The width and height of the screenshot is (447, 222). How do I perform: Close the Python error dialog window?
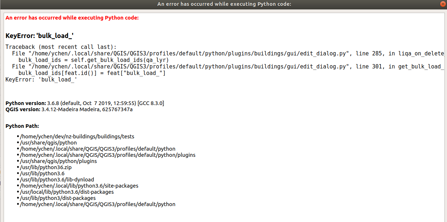tap(442, 4)
